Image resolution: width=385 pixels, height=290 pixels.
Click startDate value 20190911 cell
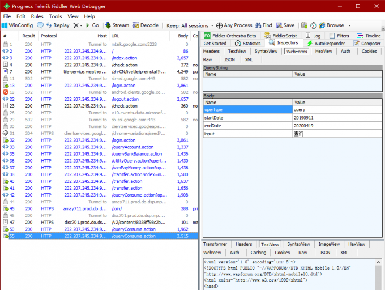(x=337, y=118)
